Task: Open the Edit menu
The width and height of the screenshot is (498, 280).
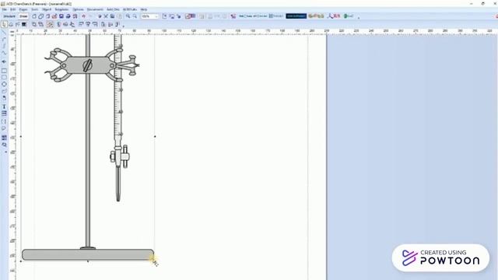Action: point(12,9)
